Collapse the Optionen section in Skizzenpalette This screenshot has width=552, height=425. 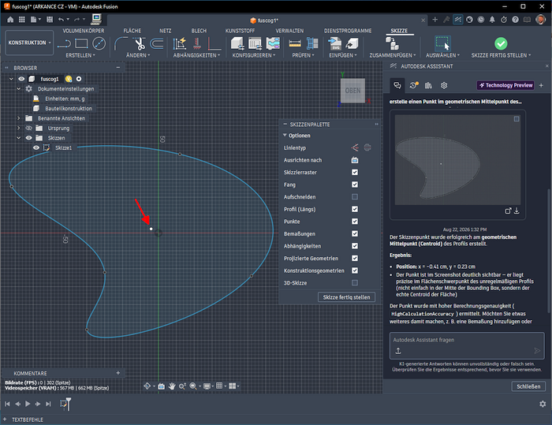(285, 136)
